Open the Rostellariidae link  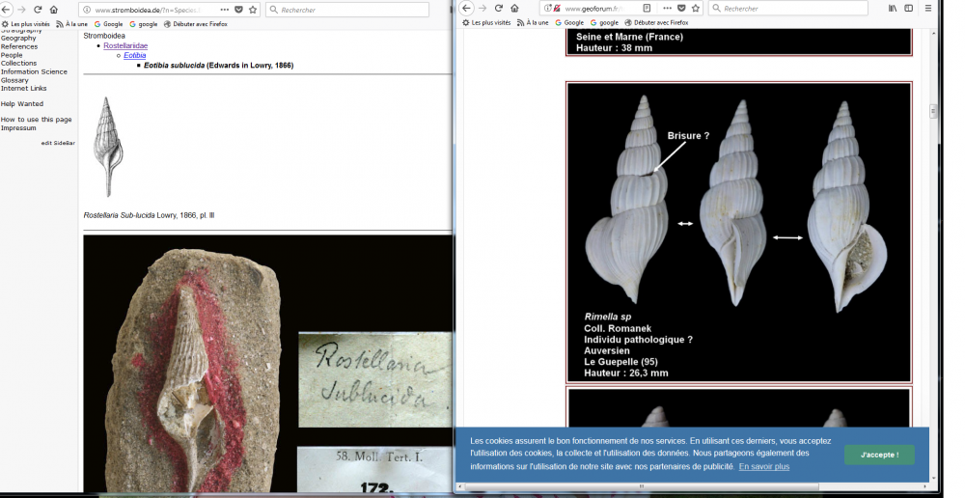(125, 46)
